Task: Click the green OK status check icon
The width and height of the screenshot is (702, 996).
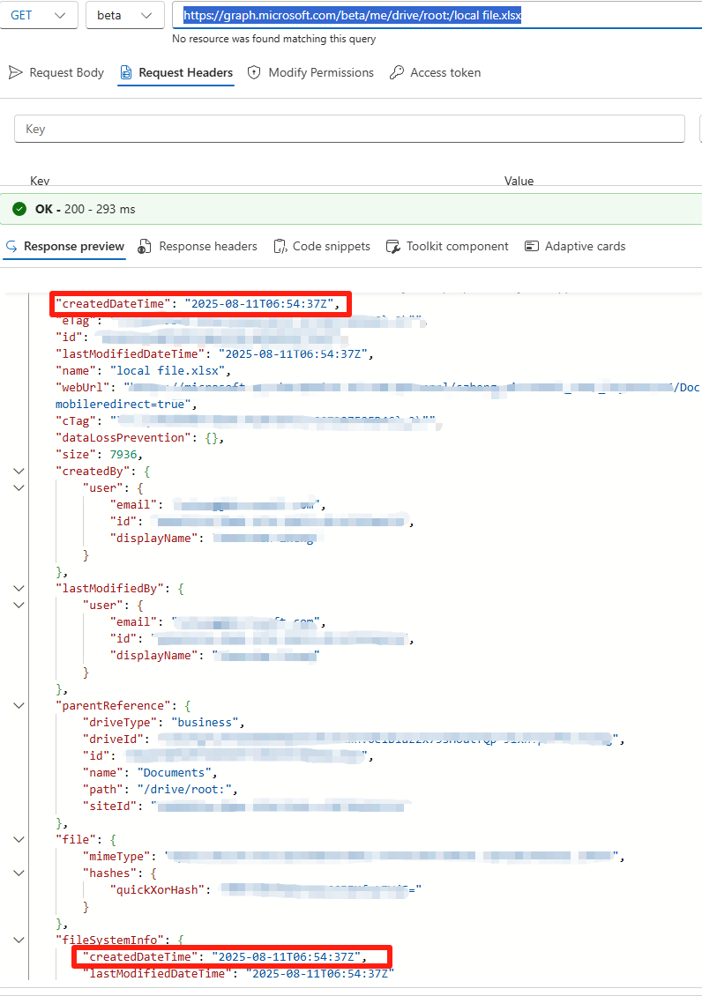Action: 19,209
